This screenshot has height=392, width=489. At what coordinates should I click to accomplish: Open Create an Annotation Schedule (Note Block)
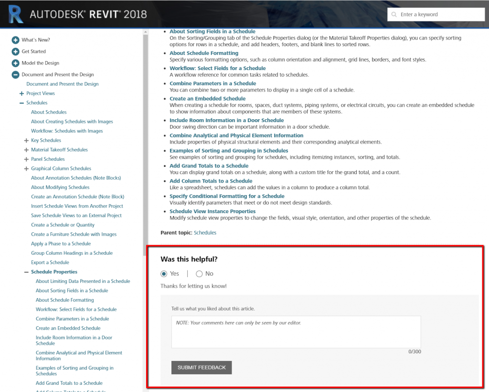(x=78, y=197)
